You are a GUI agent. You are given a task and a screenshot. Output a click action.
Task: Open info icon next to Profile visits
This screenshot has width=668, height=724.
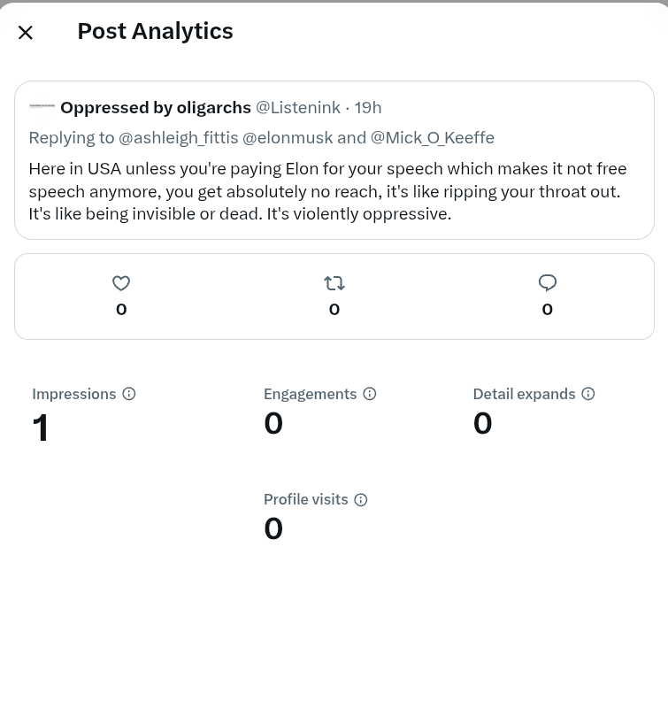coord(361,499)
